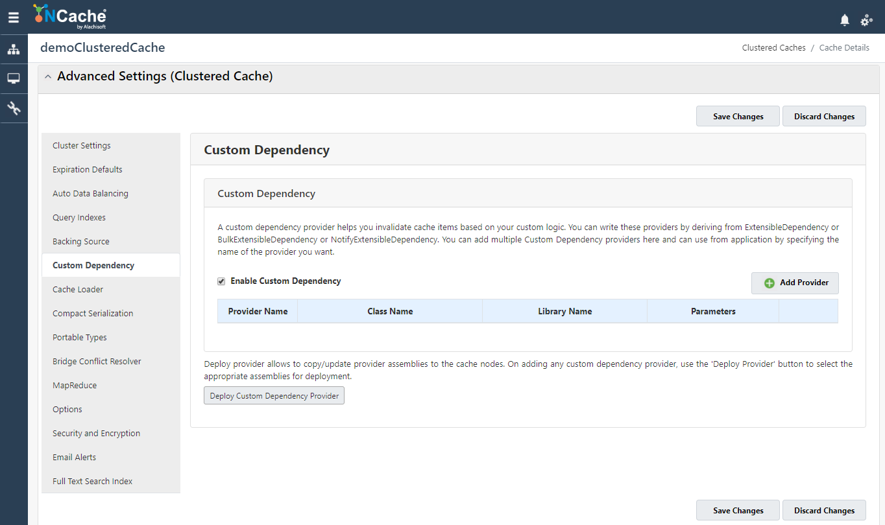Click the Add Provider button
Screen dimensions: 885x525
[795, 283]
